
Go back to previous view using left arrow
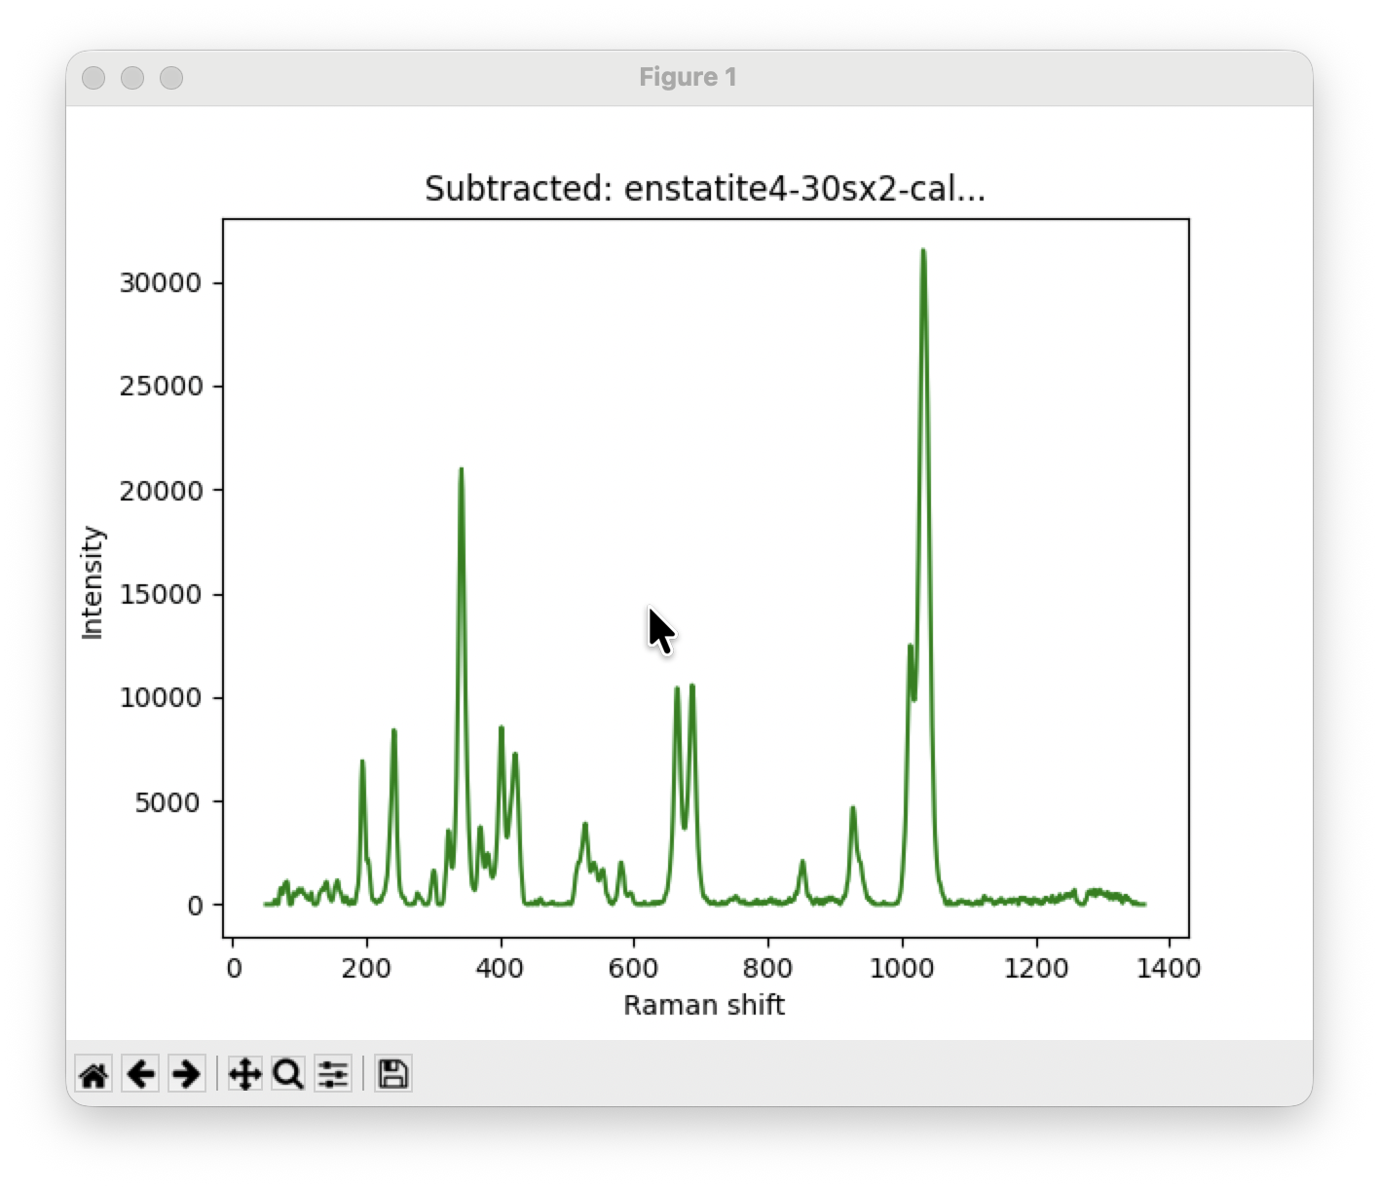[140, 1075]
